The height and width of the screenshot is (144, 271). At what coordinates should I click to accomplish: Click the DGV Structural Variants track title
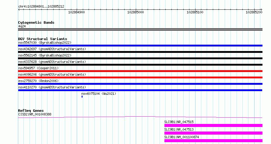pyautogui.click(x=43, y=39)
